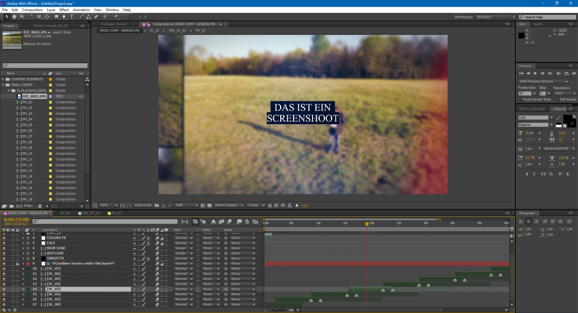Viewport: 578px width, 313px height.
Task: Open the Composition menu
Action: click(32, 10)
